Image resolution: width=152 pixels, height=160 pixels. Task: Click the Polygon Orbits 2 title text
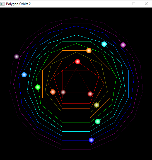click(x=18, y=4)
